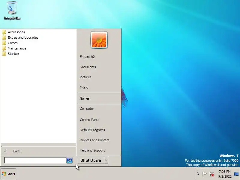Open Documents from Start menu
Image resolution: width=240 pixels, height=180 pixels.
coord(88,67)
